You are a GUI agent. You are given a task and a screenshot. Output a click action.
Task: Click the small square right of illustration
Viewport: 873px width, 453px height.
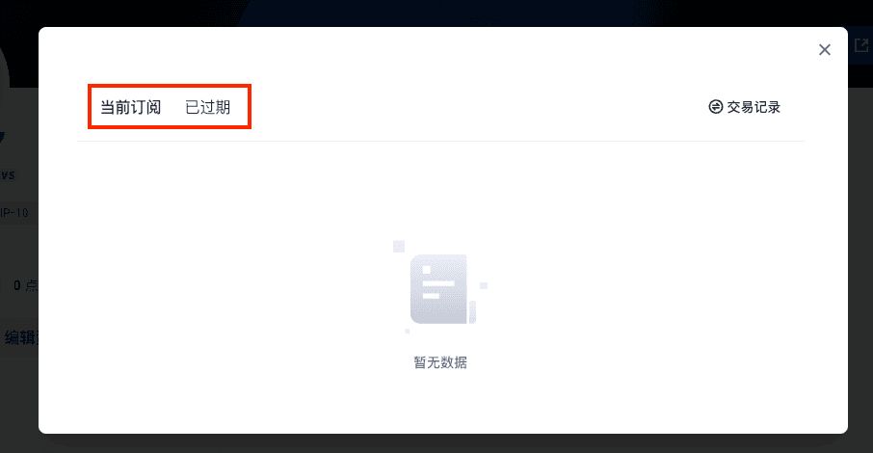click(484, 286)
